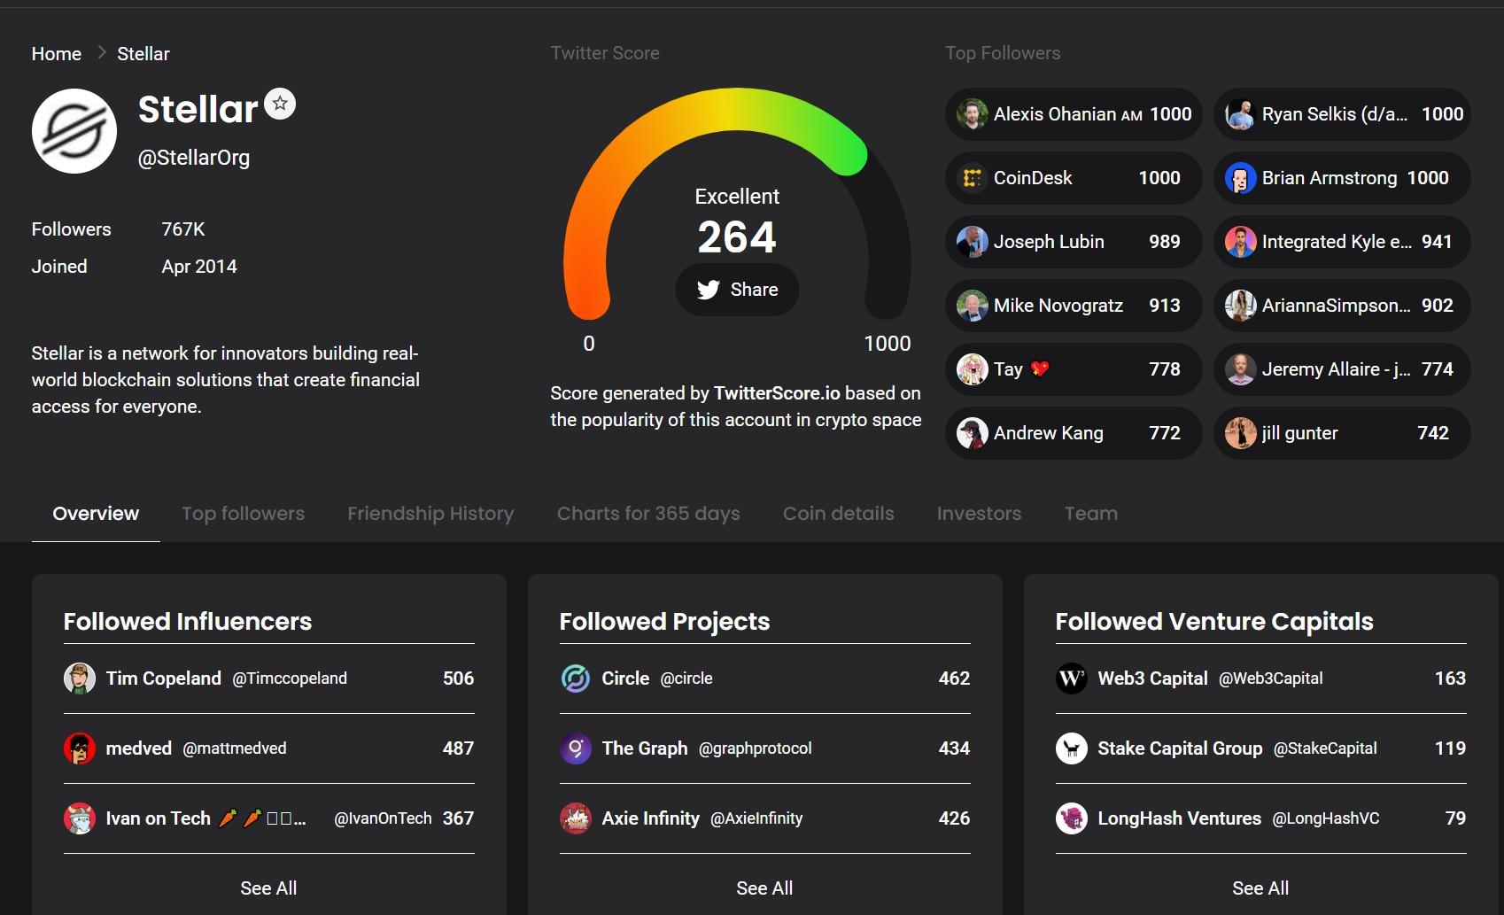
Task: Click the Followed Venture Capitals heading
Action: [1214, 621]
